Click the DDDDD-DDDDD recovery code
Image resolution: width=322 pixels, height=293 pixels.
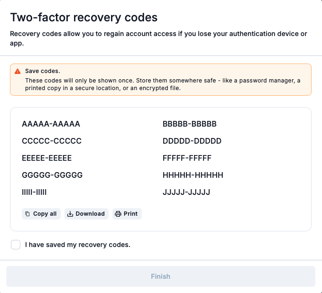click(x=192, y=141)
